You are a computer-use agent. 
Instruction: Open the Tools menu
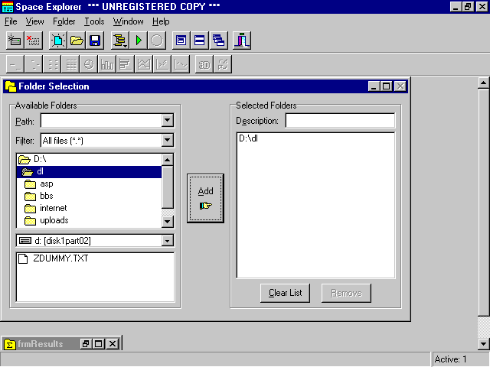point(94,21)
